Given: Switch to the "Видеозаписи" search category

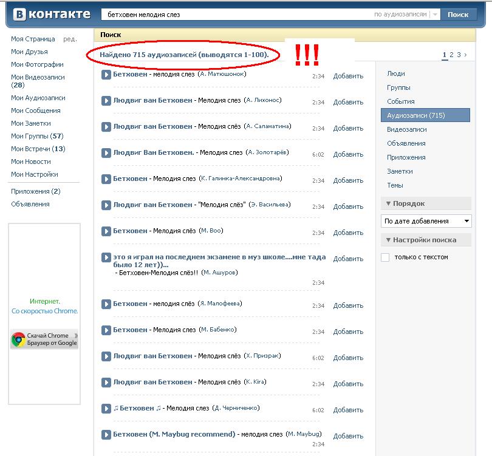Looking at the screenshot, I should [407, 129].
